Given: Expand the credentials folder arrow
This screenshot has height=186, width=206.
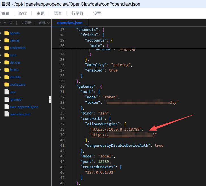Looking at the screenshot, I should coord(1,48).
